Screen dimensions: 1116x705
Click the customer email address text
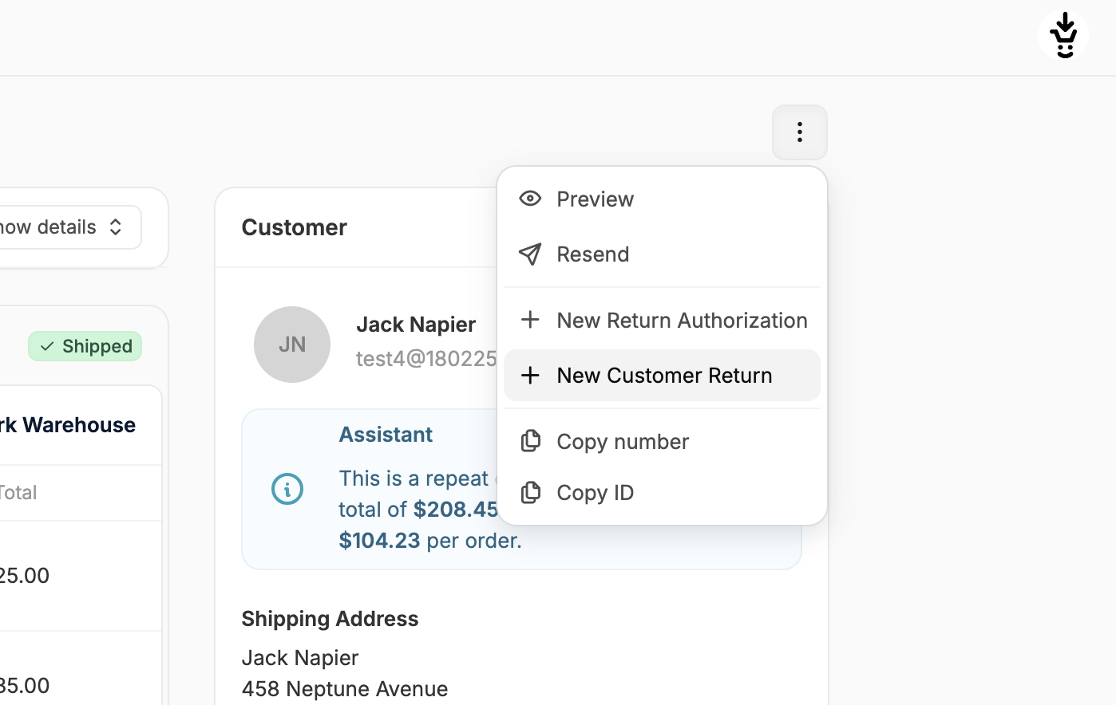(426, 359)
